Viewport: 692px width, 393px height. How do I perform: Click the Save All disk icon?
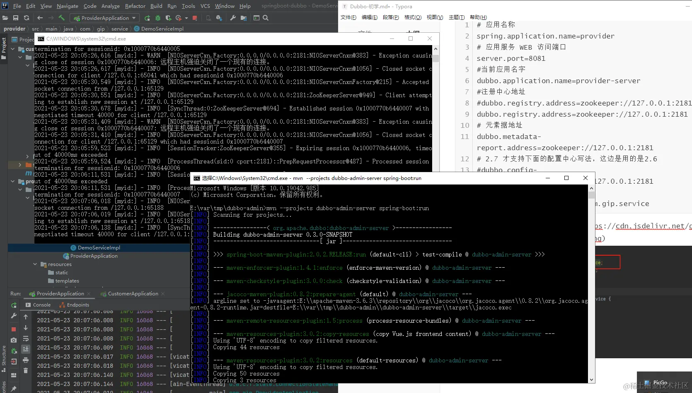pos(16,18)
